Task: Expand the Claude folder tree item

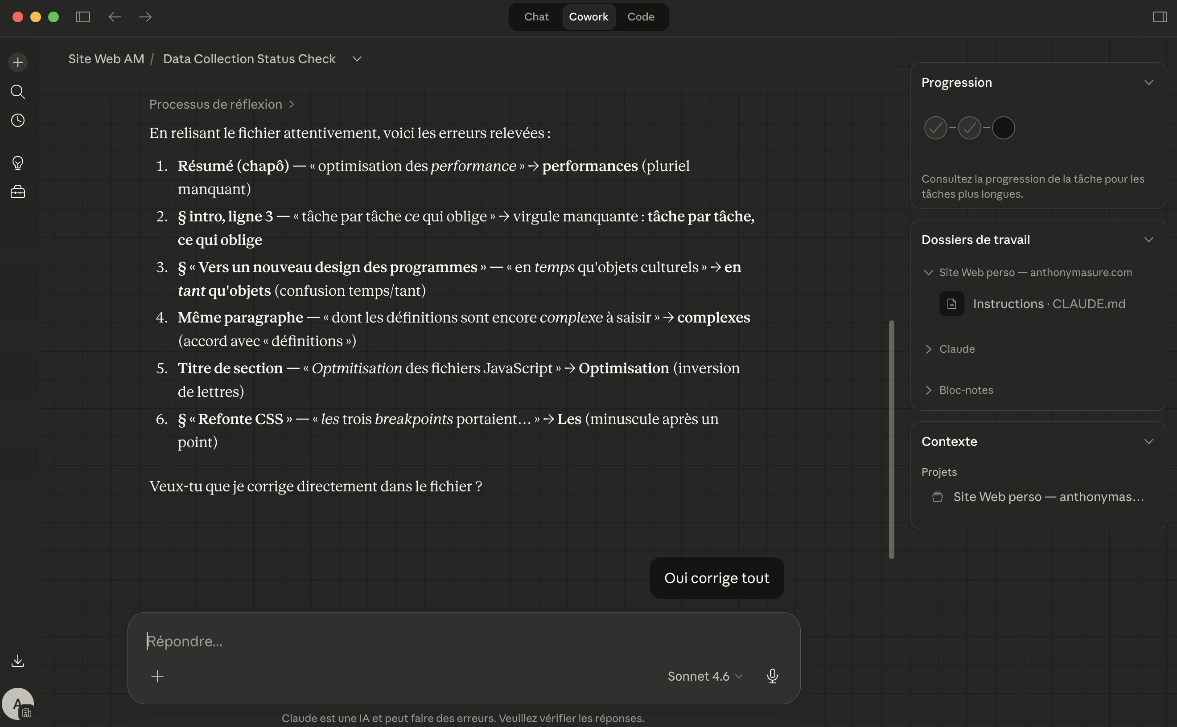Action: pyautogui.click(x=956, y=349)
